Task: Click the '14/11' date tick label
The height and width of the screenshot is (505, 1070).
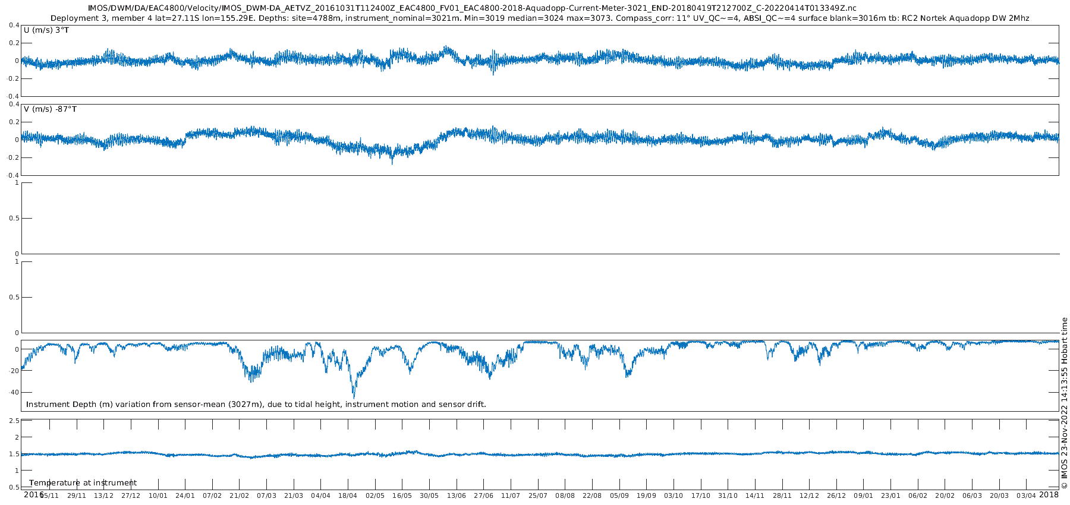Action: point(755,495)
